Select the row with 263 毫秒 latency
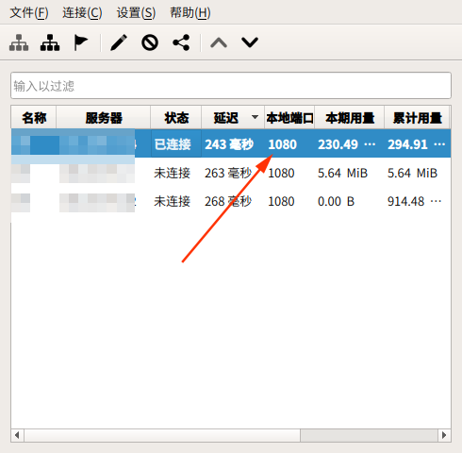The height and width of the screenshot is (453, 462). coord(231,173)
